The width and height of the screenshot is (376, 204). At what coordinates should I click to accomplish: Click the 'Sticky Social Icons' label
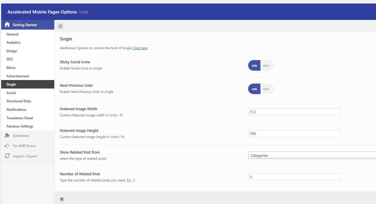[x=75, y=62]
